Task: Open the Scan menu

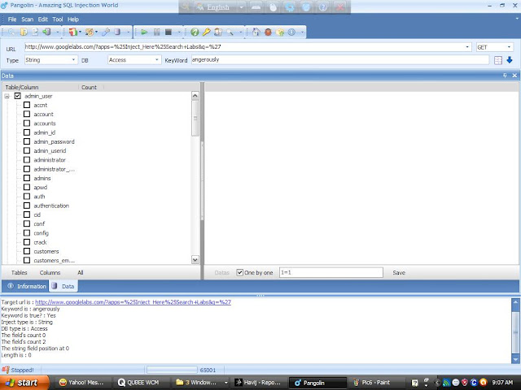Action: click(28, 19)
